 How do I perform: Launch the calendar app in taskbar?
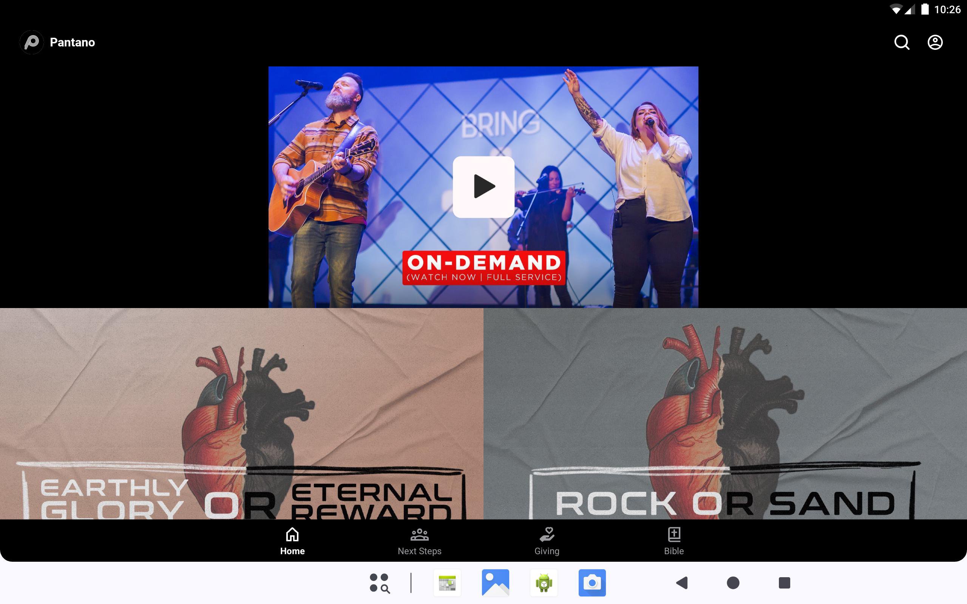(x=447, y=583)
